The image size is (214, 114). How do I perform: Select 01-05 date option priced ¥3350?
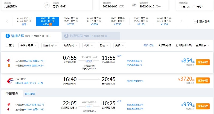pyautogui.click(x=94, y=21)
